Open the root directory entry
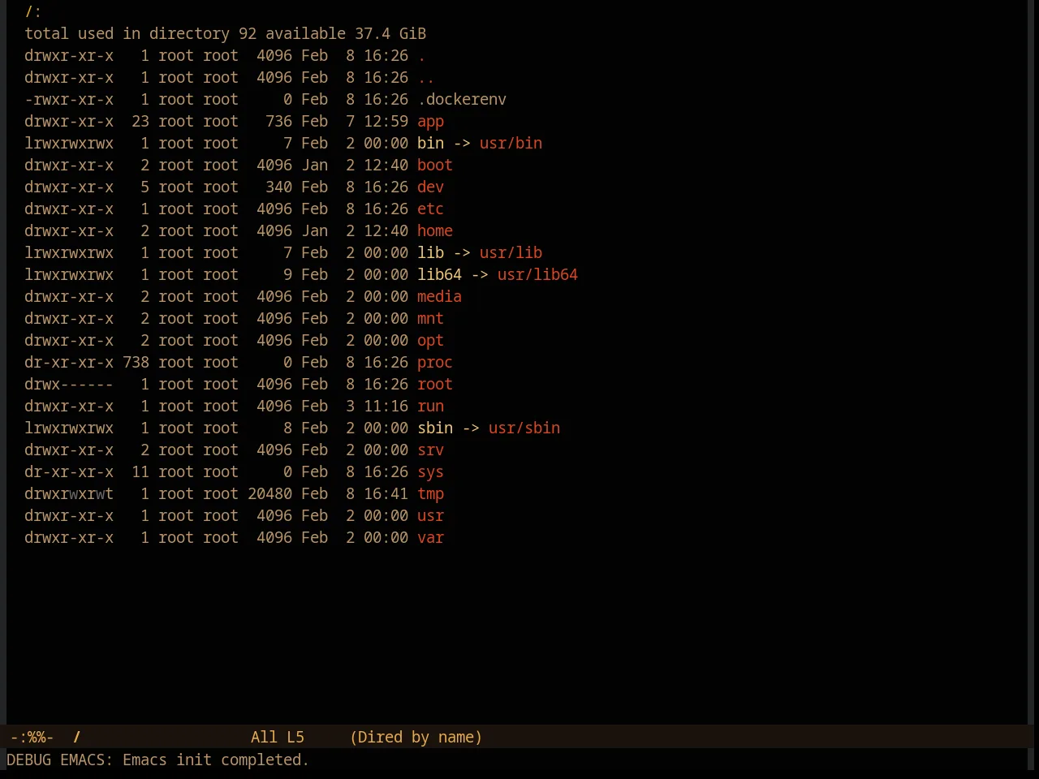This screenshot has width=1039, height=779. coord(435,384)
